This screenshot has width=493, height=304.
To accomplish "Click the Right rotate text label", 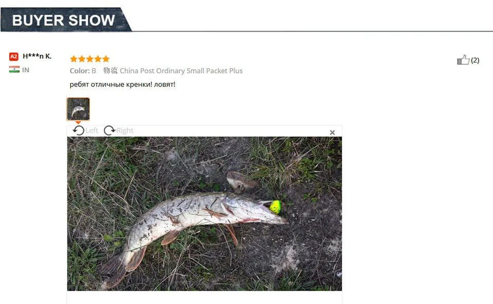I will pos(125,131).
